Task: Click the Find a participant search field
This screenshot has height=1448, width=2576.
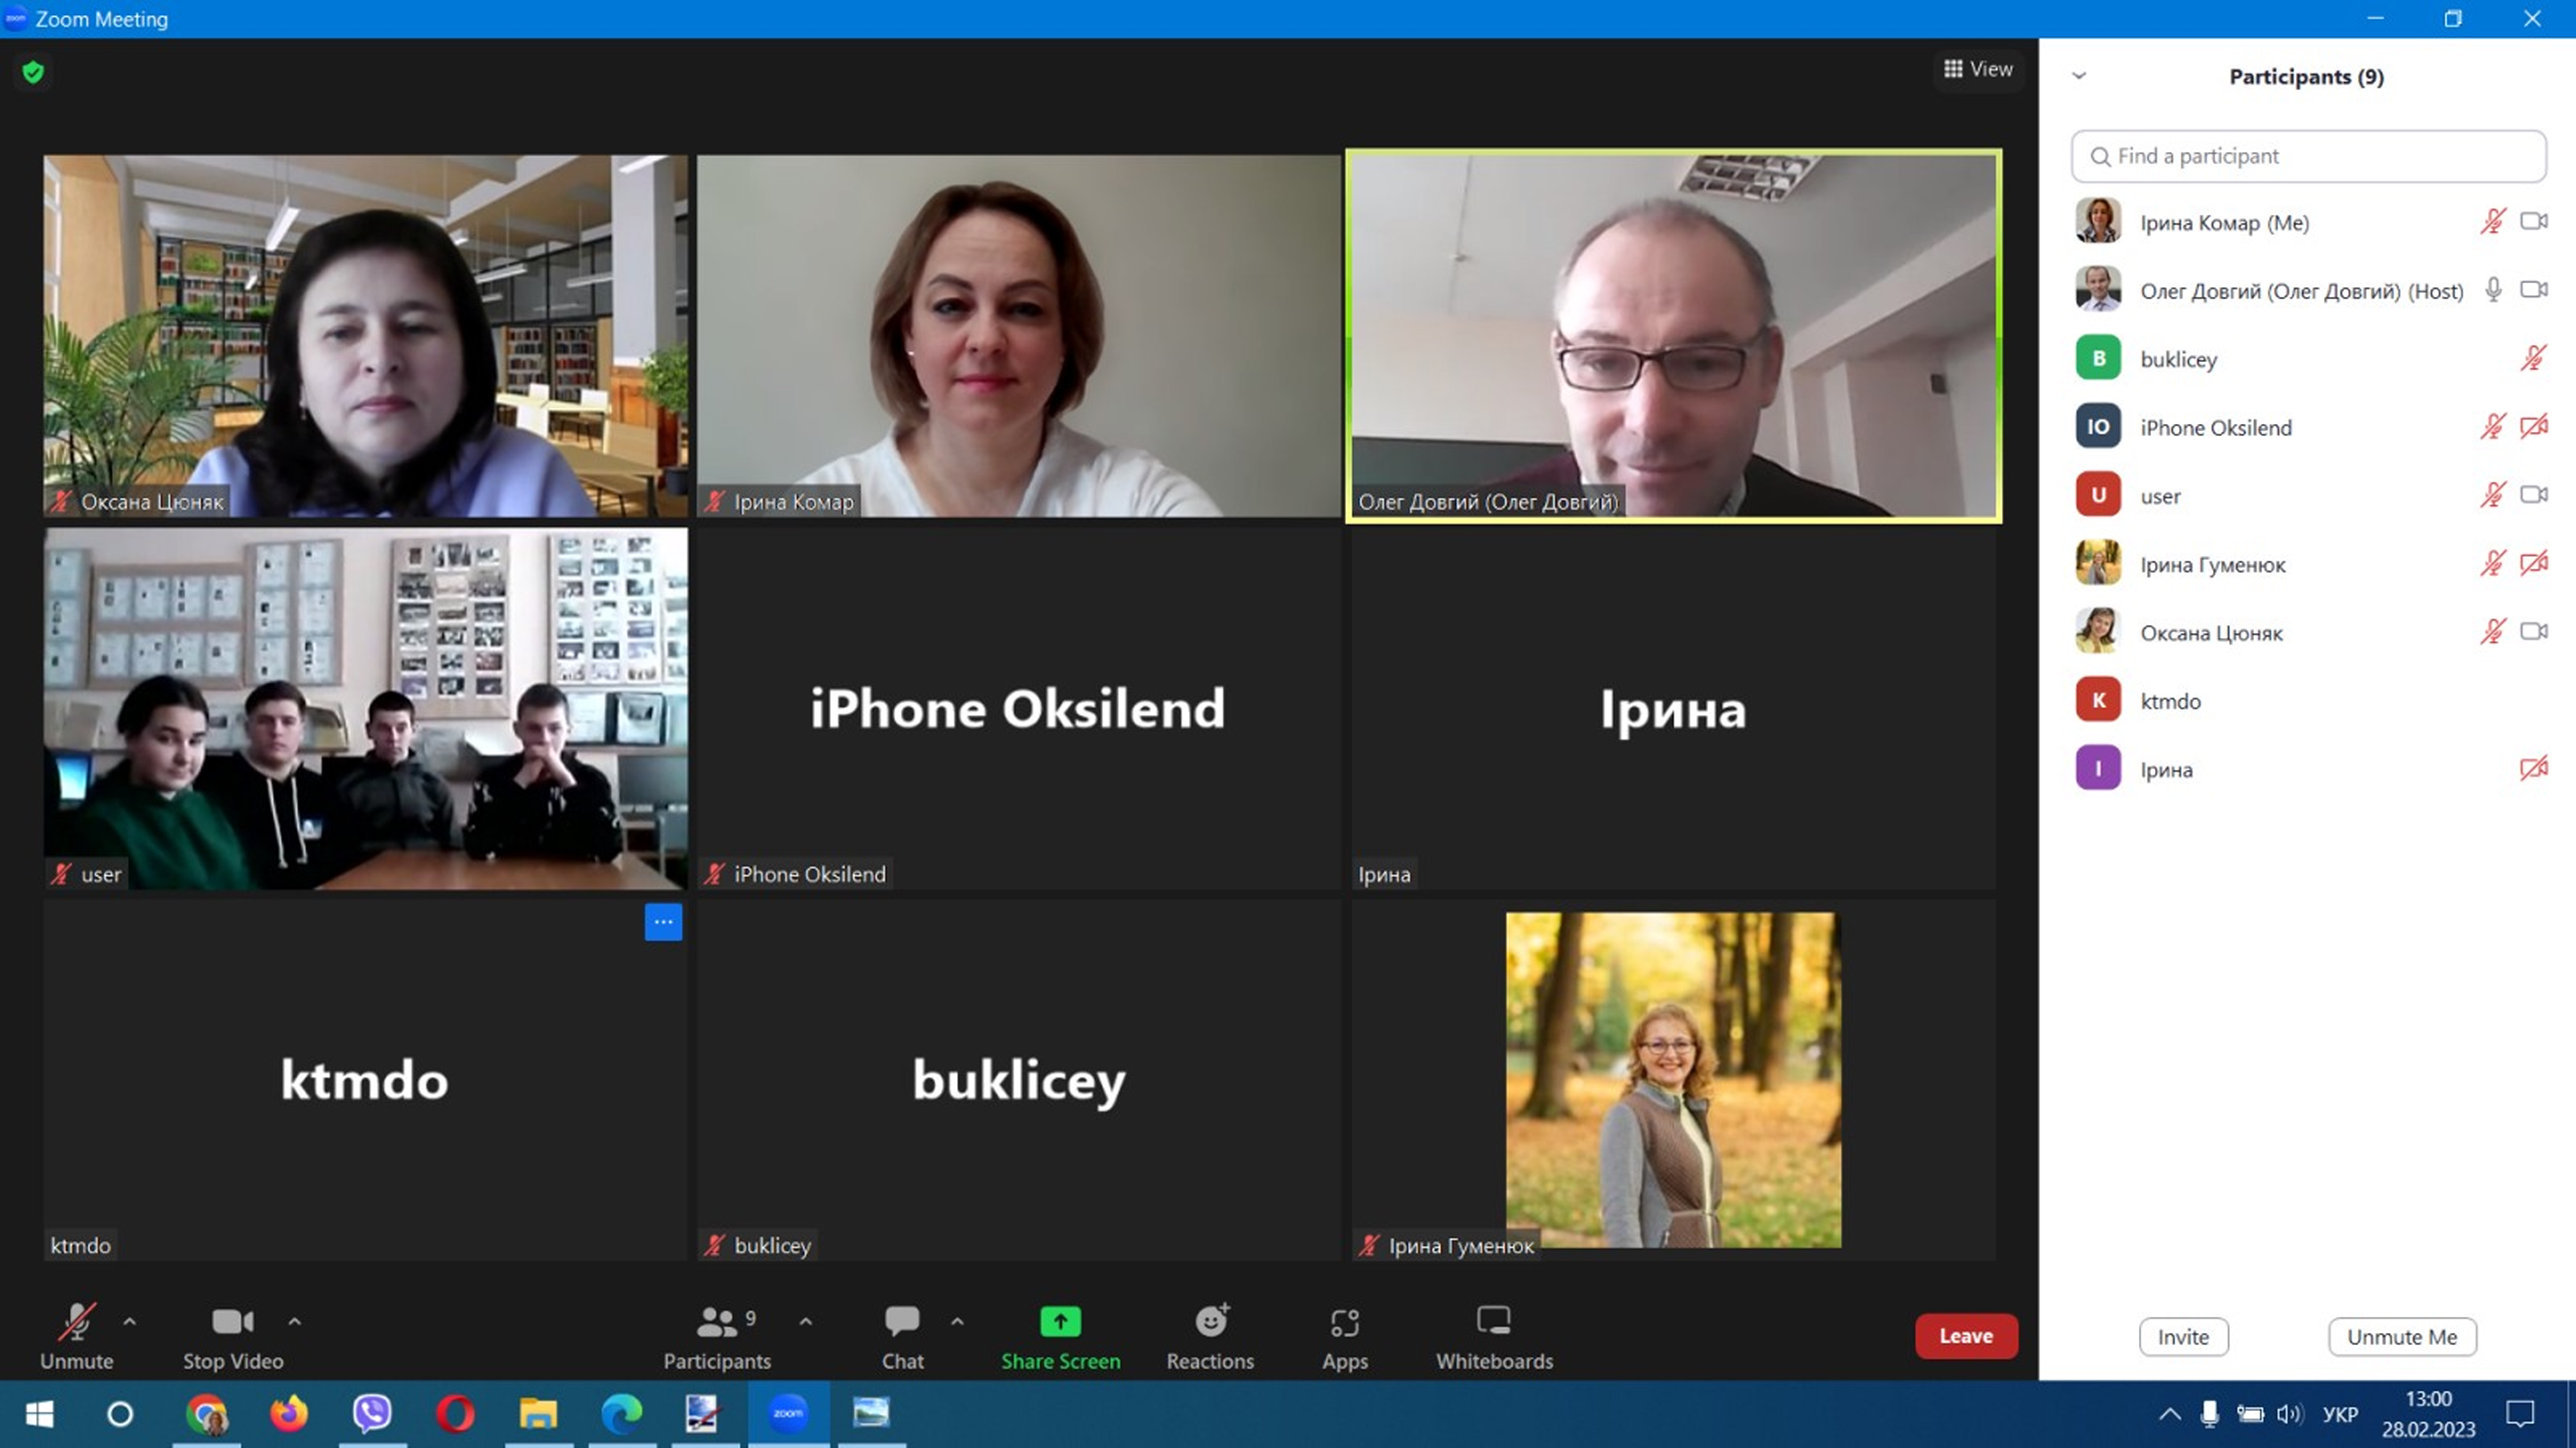Action: (2308, 156)
